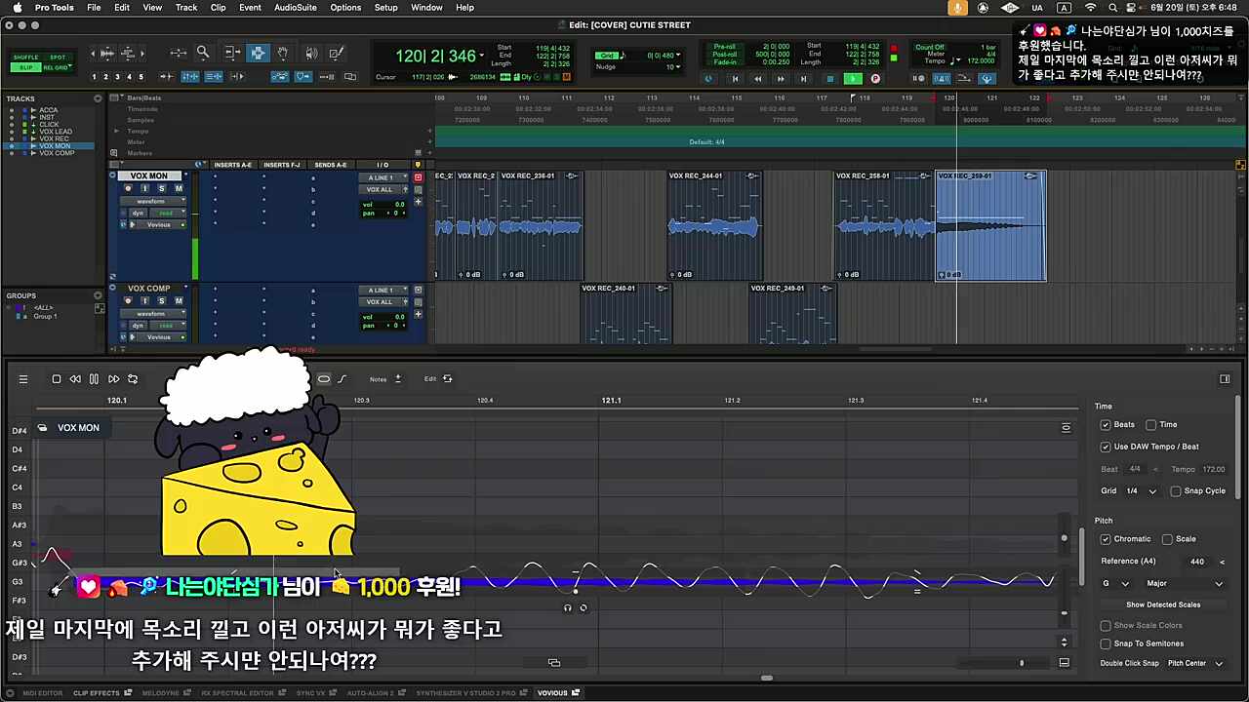
Task: Recall zoom preset 3
Action: click(x=118, y=77)
